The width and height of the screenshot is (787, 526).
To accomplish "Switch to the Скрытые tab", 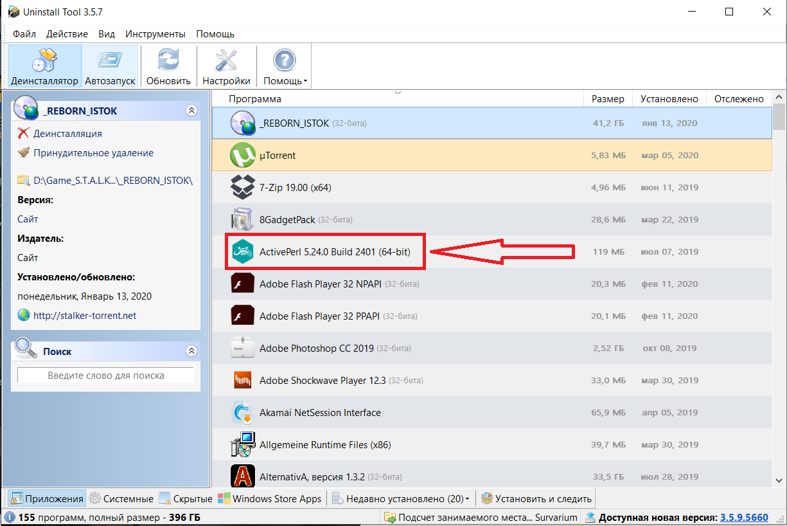I will coord(186,498).
